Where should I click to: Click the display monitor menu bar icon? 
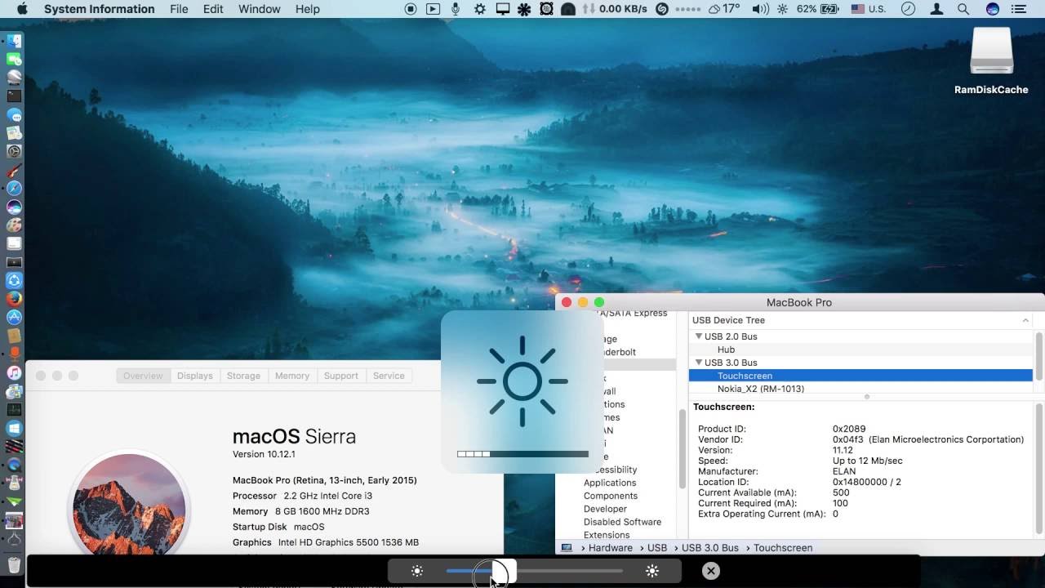pyautogui.click(x=503, y=9)
